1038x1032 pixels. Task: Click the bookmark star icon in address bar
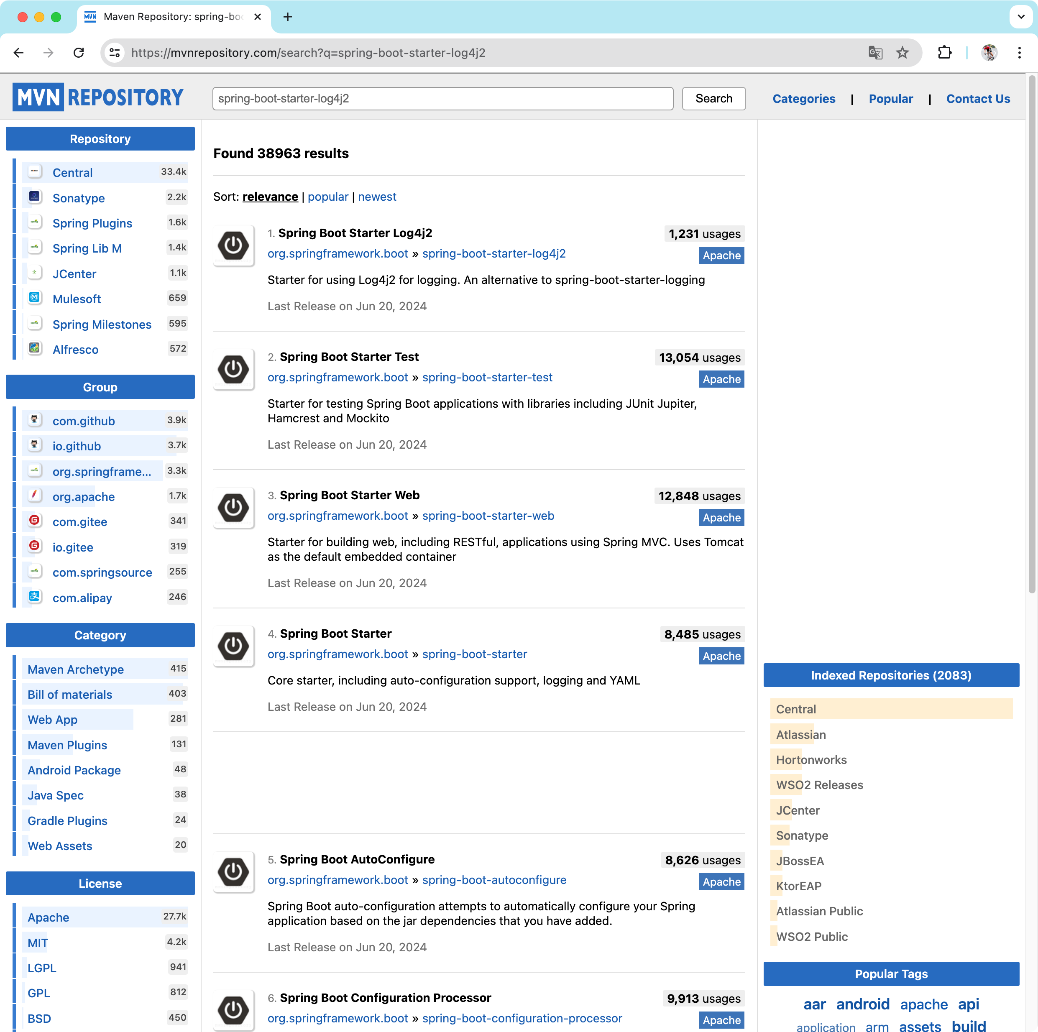[x=902, y=53]
